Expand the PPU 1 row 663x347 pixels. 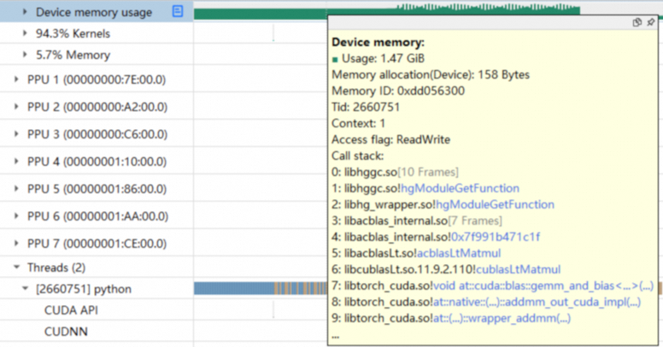(x=17, y=79)
